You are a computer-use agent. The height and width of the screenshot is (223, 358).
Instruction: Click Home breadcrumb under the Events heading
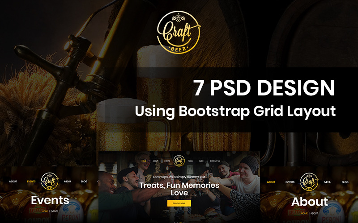[45, 211]
